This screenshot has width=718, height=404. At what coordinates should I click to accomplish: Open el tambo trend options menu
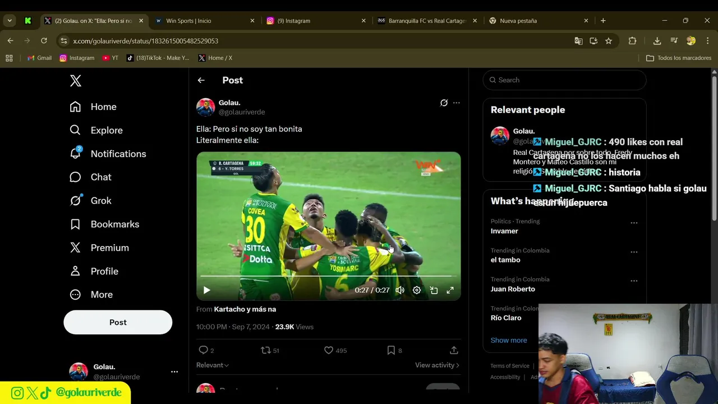tap(634, 252)
